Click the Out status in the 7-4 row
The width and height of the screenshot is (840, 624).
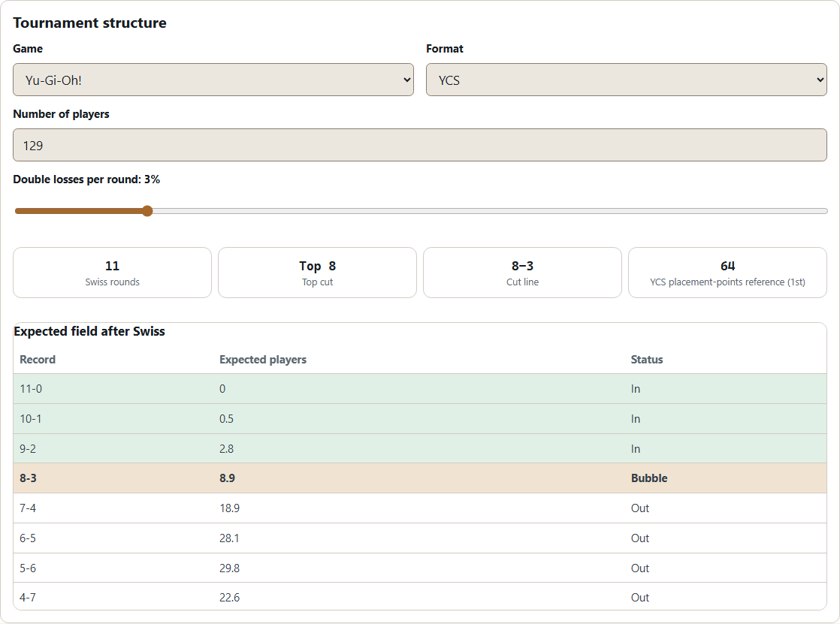pos(640,508)
